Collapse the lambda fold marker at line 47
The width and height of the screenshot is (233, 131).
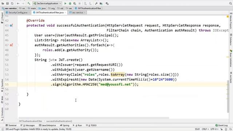17,45
